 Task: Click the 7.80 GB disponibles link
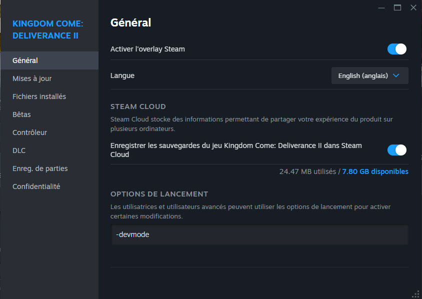point(375,171)
